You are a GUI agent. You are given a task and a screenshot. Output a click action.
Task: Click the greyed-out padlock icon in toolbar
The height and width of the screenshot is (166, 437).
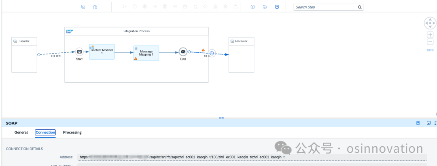215,7
